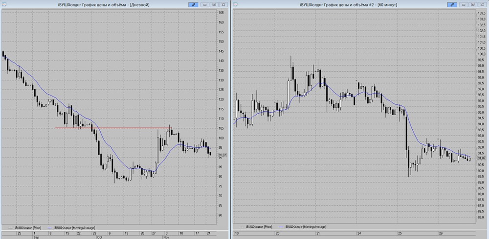The height and width of the screenshot is (239, 489).
Task: Click date 13 on the daily time axis
Action: [126, 233]
